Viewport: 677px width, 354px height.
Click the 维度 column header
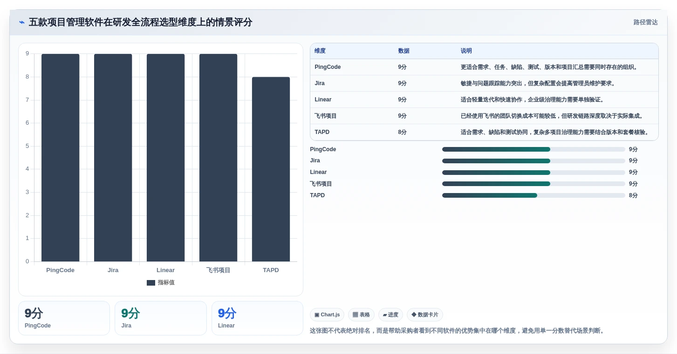320,51
